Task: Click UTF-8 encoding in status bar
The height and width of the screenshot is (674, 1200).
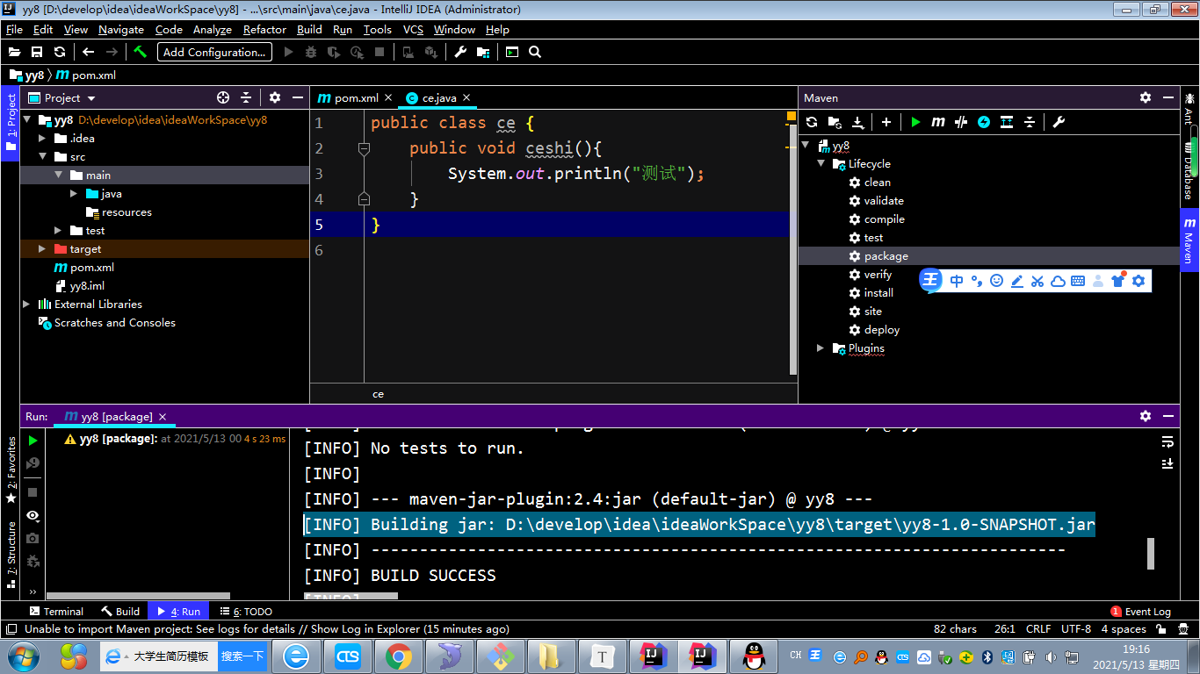Action: point(1076,629)
